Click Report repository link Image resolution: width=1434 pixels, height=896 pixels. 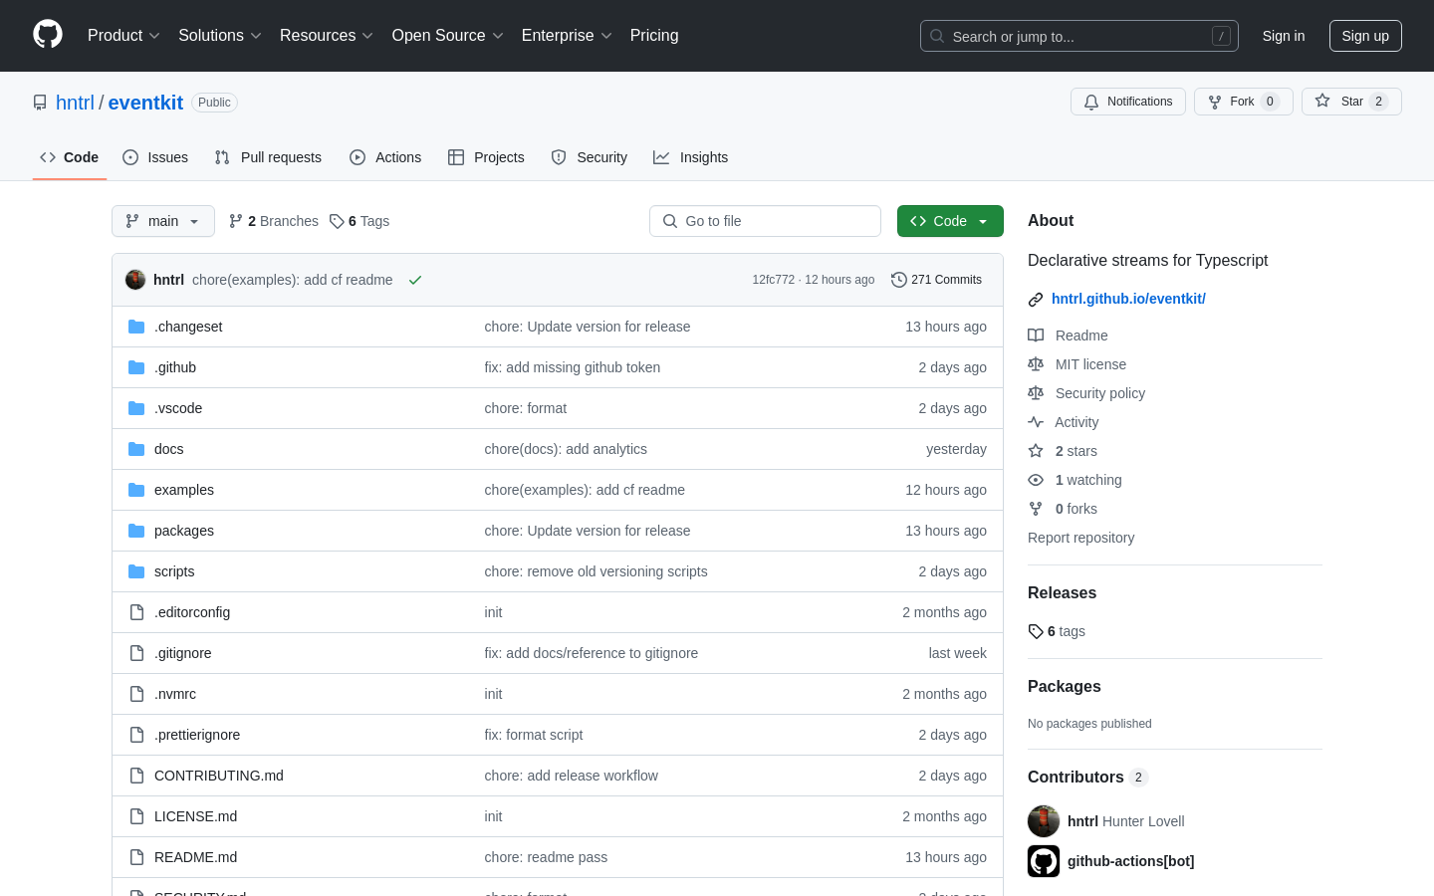pos(1080,538)
